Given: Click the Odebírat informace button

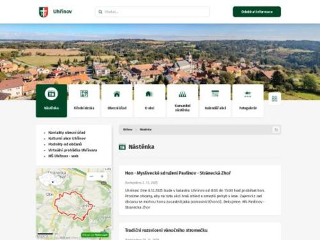Looking at the screenshot, I should coord(257,12).
